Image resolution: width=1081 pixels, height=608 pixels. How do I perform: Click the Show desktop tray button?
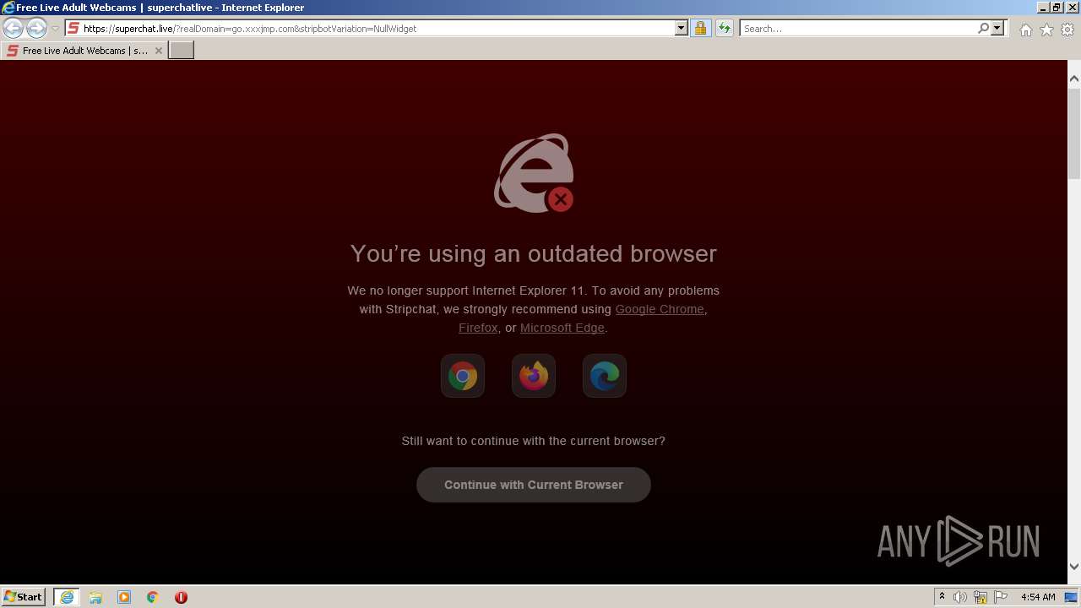(x=1070, y=597)
